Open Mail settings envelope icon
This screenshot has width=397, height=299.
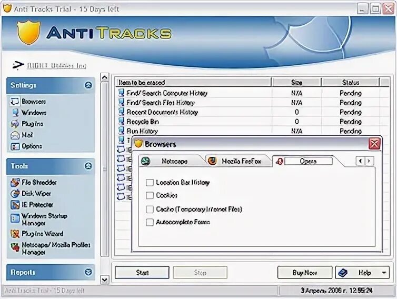(15, 135)
